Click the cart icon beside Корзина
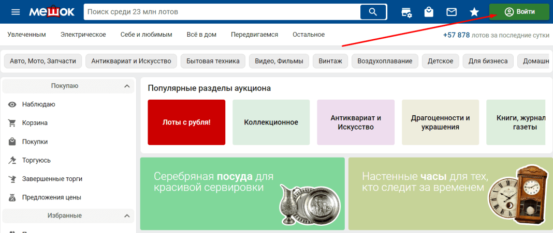 (12, 123)
